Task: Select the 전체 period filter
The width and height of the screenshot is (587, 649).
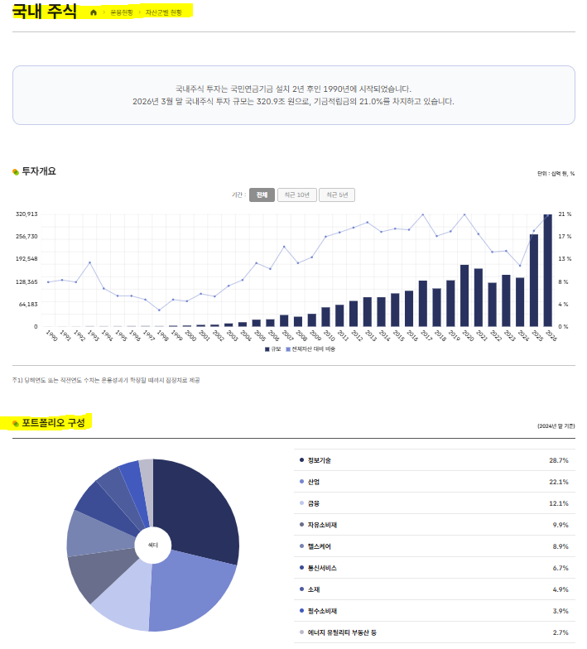Action: click(x=262, y=195)
